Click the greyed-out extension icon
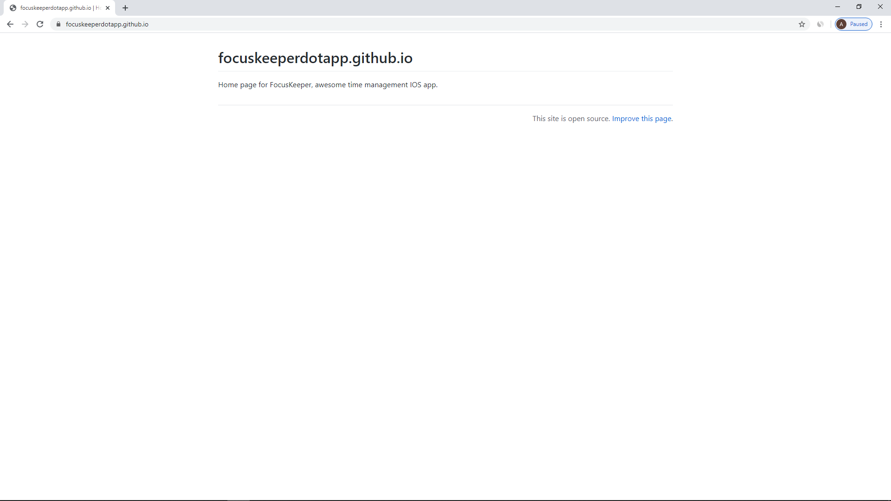The width and height of the screenshot is (891, 501). [x=820, y=24]
